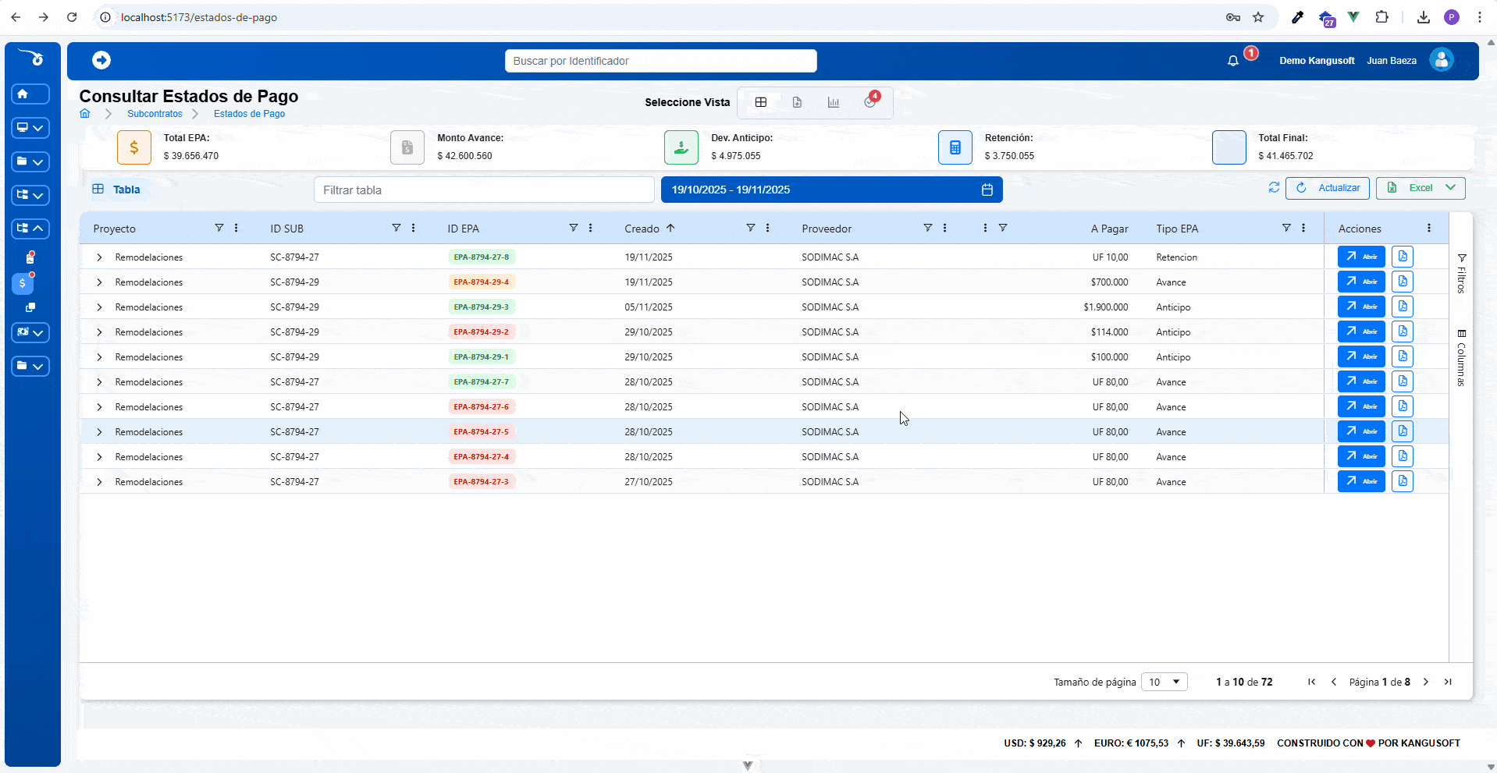Image resolution: width=1497 pixels, height=773 pixels.
Task: Click the refresh icon beside Actualizar
Action: (x=1274, y=188)
